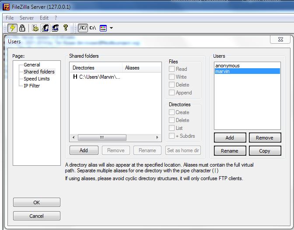Image resolution: width=294 pixels, height=230 pixels.
Task: Select Speed Limits page in tree
Action: coord(37,79)
